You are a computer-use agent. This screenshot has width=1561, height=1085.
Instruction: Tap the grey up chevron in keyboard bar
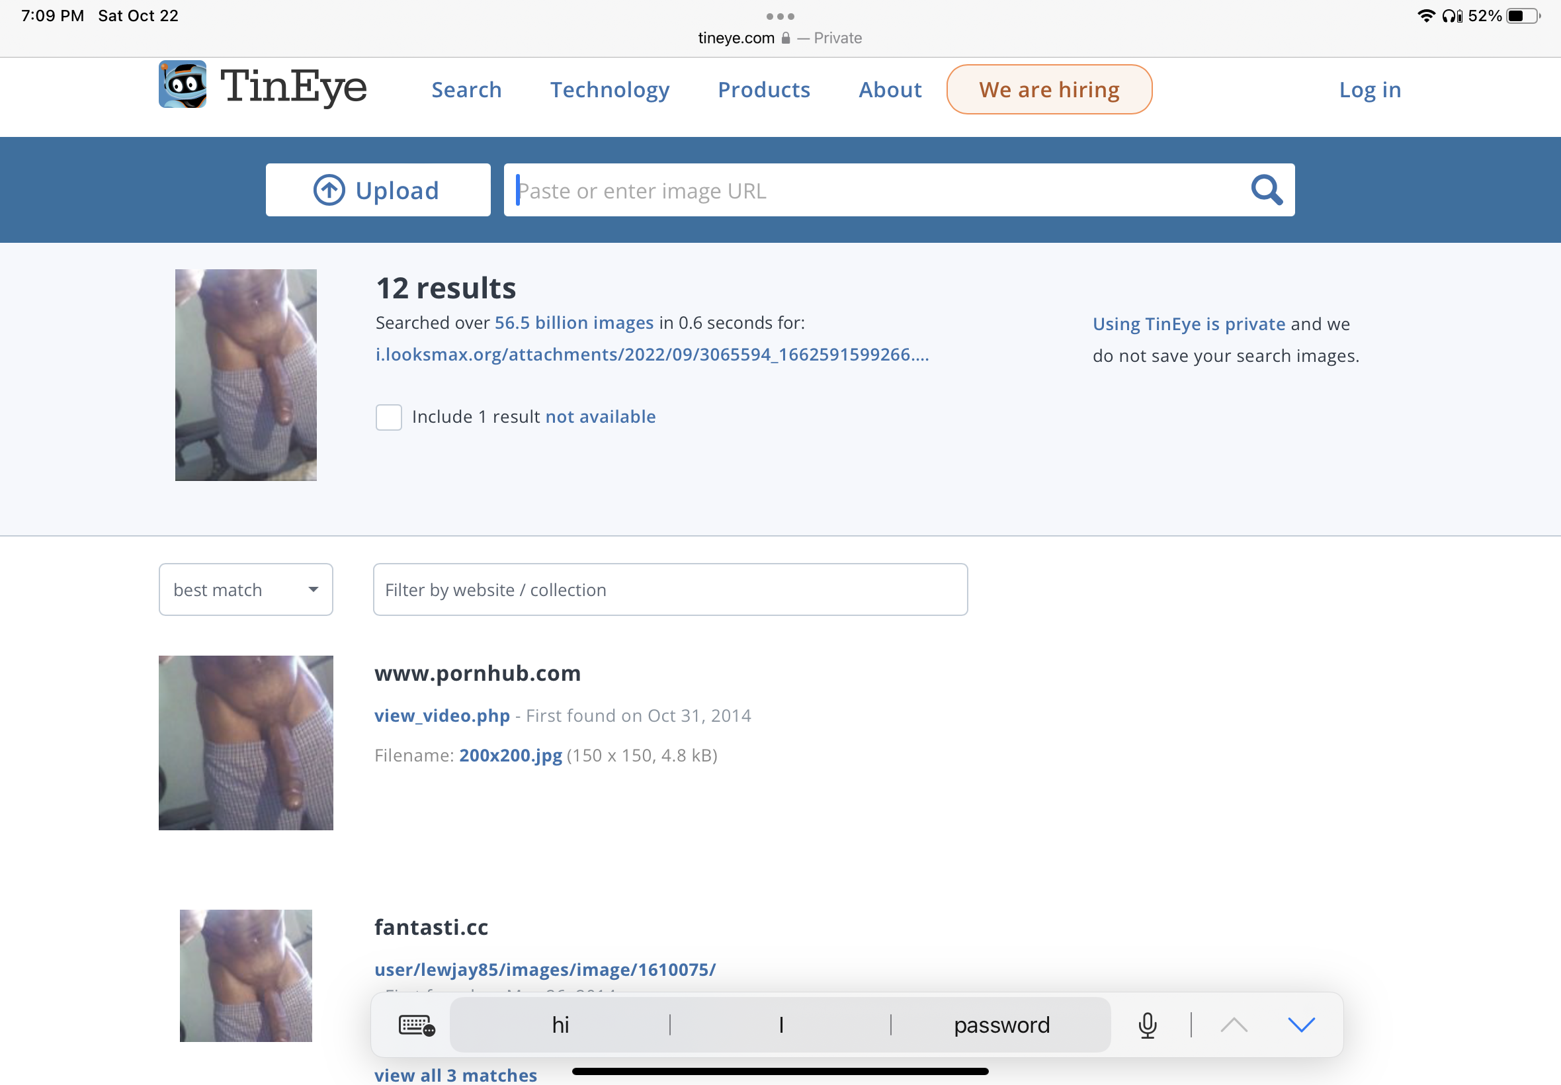(1234, 1025)
